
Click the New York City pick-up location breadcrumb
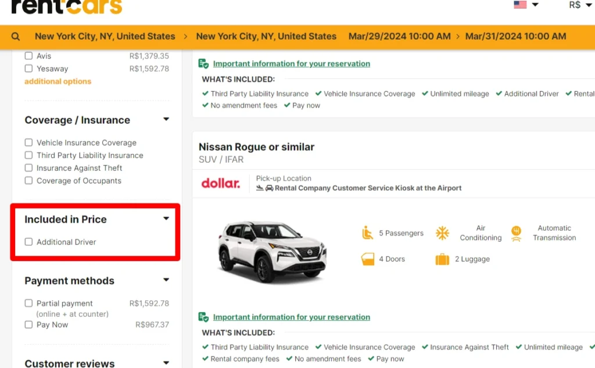click(x=105, y=36)
